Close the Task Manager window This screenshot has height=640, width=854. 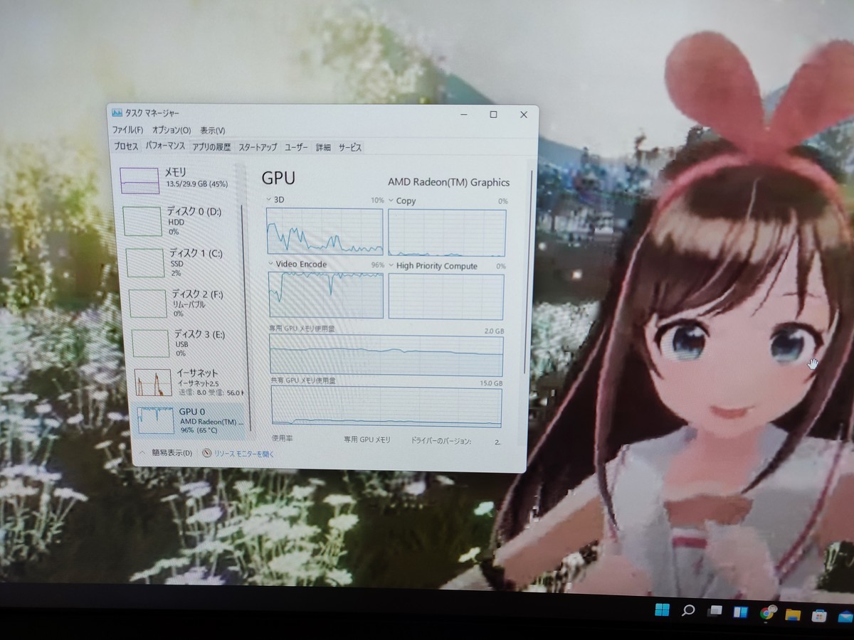coord(524,114)
